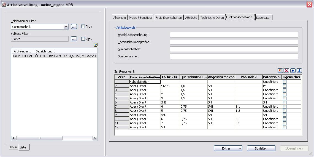
Task: Switch to the Technische Daten tab
Action: (212, 18)
